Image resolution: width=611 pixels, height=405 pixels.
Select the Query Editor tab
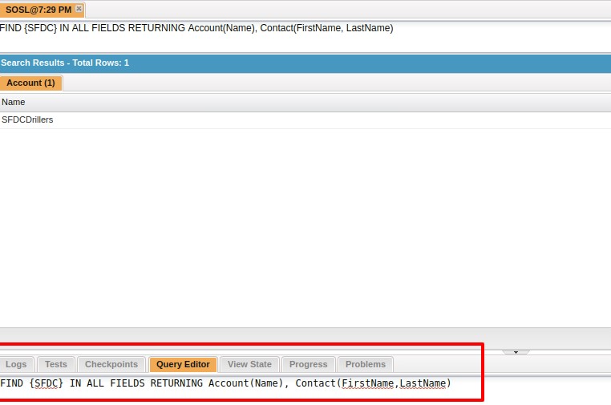183,364
